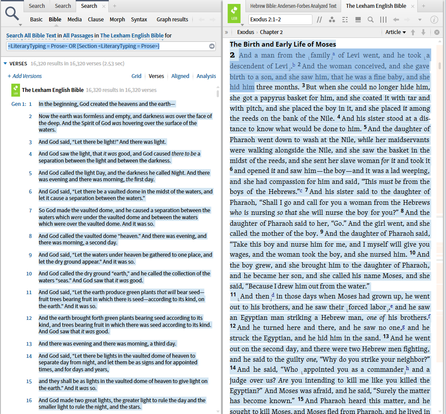Select the Media search type
Image resolution: width=446 pixels, height=414 pixels.
pos(74,19)
